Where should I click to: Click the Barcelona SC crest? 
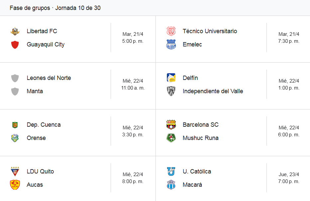coord(171,125)
